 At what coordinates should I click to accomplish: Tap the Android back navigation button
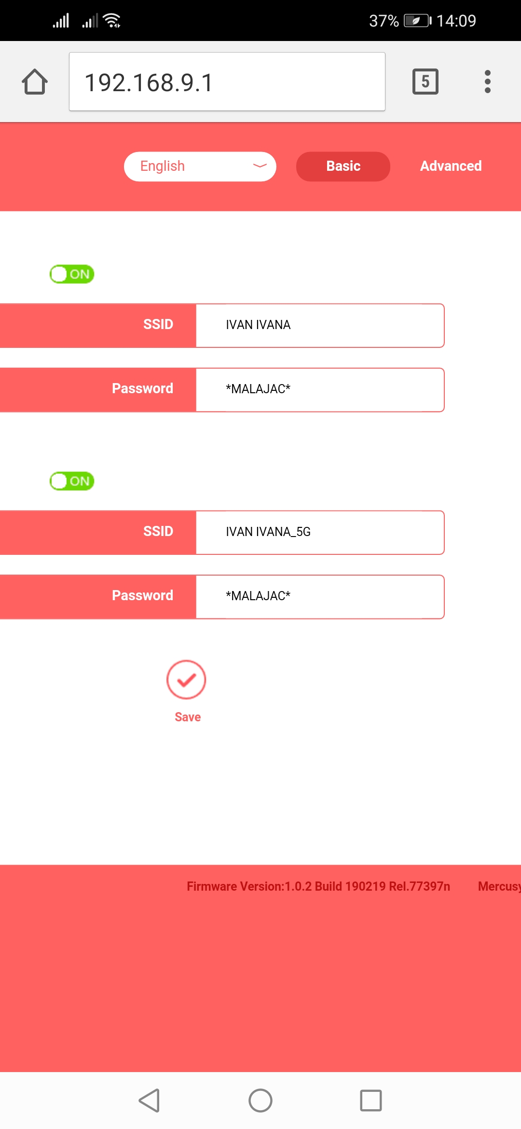click(150, 1101)
